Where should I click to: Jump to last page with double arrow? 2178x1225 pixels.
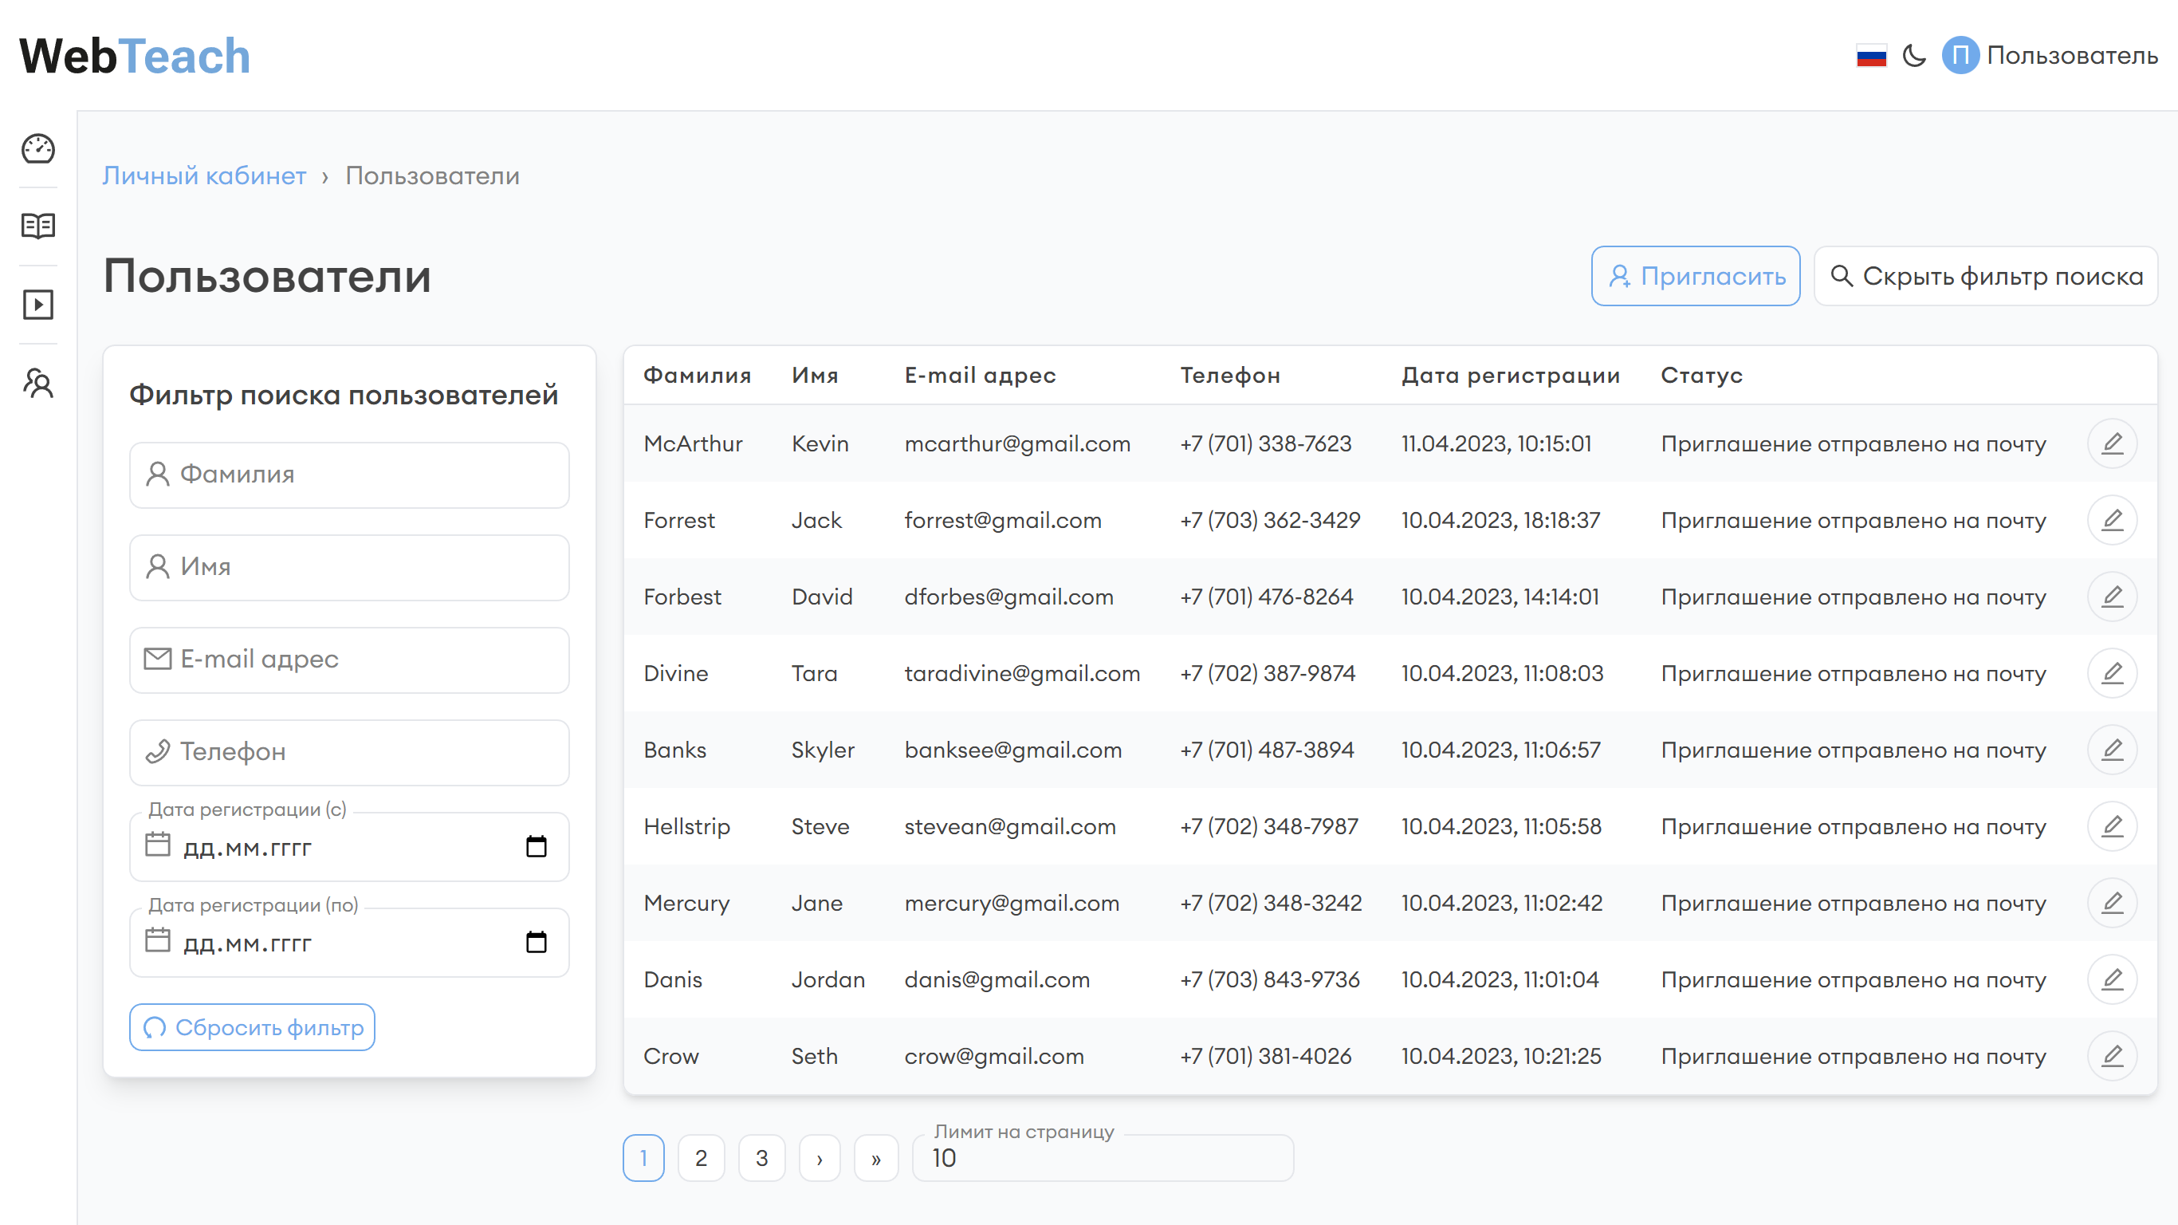pos(876,1158)
